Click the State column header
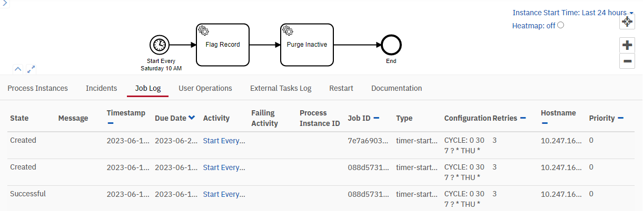 [x=19, y=118]
